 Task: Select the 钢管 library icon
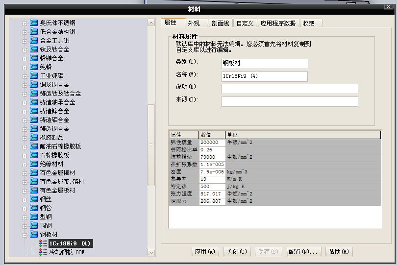(34, 208)
